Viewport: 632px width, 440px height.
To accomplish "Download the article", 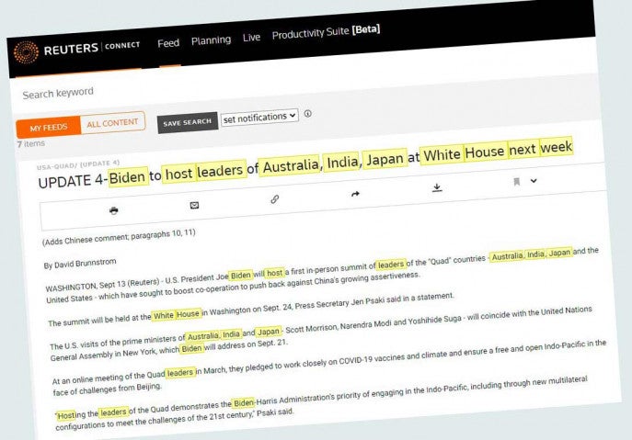I will (x=437, y=187).
